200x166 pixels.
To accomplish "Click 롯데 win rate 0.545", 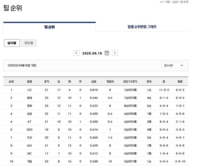I will [94, 98].
